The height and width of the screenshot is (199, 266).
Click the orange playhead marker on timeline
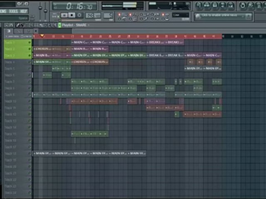tap(42, 36)
